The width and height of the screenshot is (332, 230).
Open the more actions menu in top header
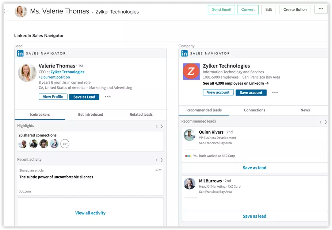click(x=320, y=9)
